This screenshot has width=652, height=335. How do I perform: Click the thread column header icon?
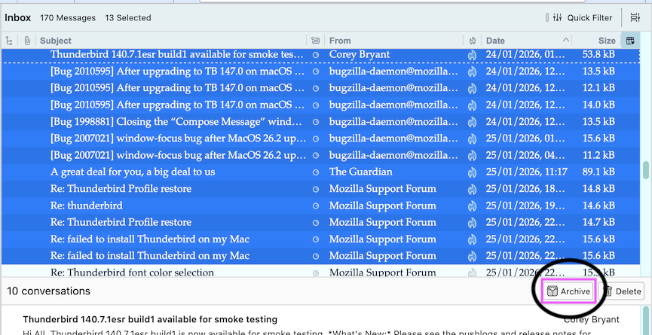(x=9, y=41)
